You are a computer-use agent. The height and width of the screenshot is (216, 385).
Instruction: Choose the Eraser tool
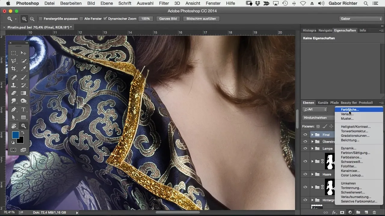pos(14,93)
